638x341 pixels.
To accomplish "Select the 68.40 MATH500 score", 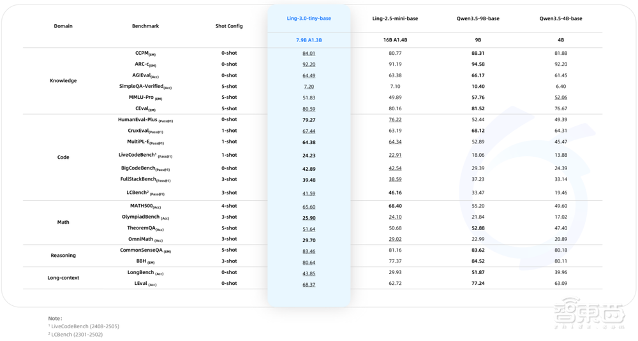I will tap(395, 206).
